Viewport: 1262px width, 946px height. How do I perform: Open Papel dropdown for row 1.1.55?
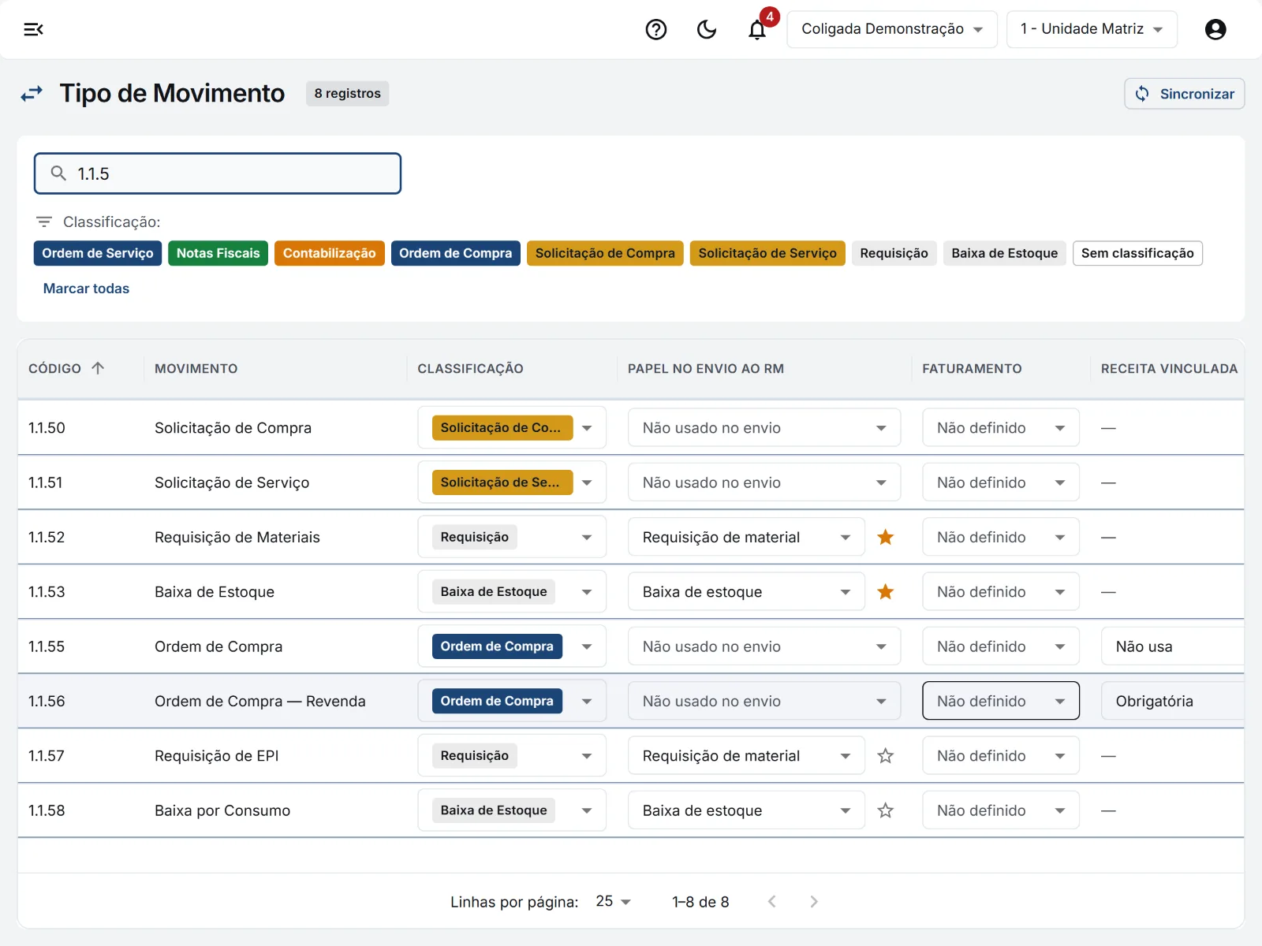click(x=764, y=646)
